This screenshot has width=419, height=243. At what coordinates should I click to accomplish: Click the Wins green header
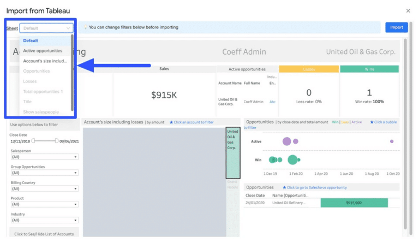[x=369, y=69]
